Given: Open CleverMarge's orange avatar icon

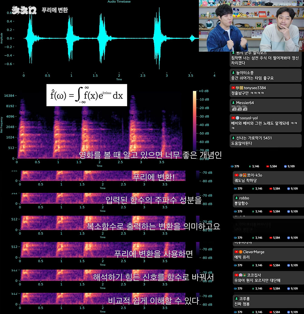Looking at the screenshot, I should click(x=240, y=252).
